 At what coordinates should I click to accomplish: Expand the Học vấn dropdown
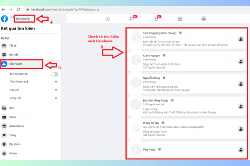click(56, 90)
